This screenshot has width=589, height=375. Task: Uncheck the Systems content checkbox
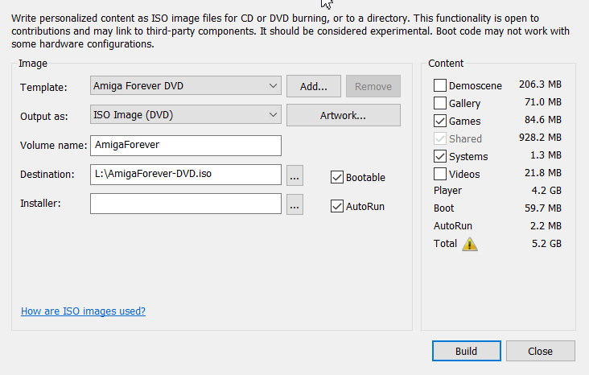tap(440, 156)
